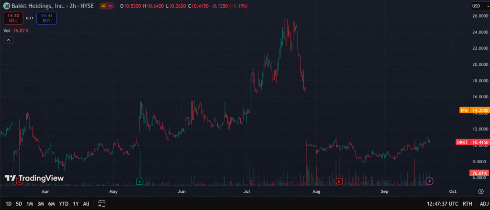Click the Apr label on the time axis
This screenshot has height=210, width=490.
[x=45, y=191]
